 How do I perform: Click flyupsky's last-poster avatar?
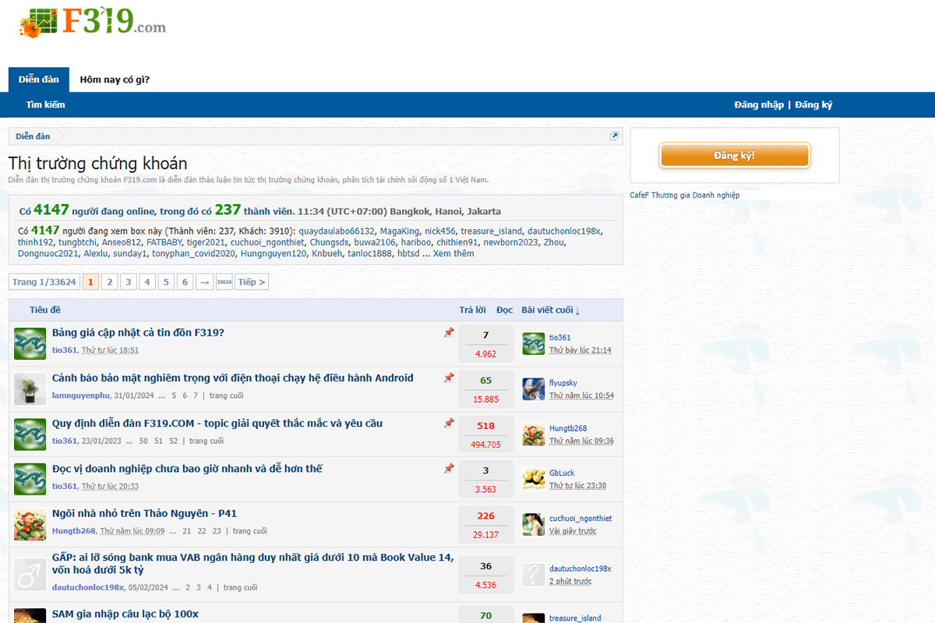(x=534, y=389)
